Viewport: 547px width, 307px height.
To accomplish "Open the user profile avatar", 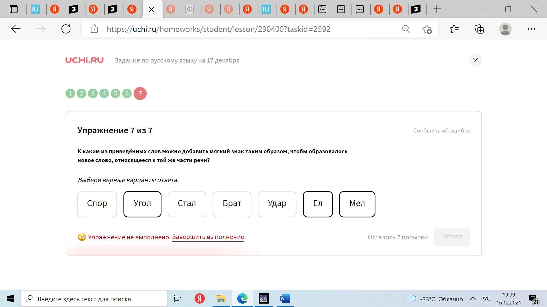I will click(505, 29).
